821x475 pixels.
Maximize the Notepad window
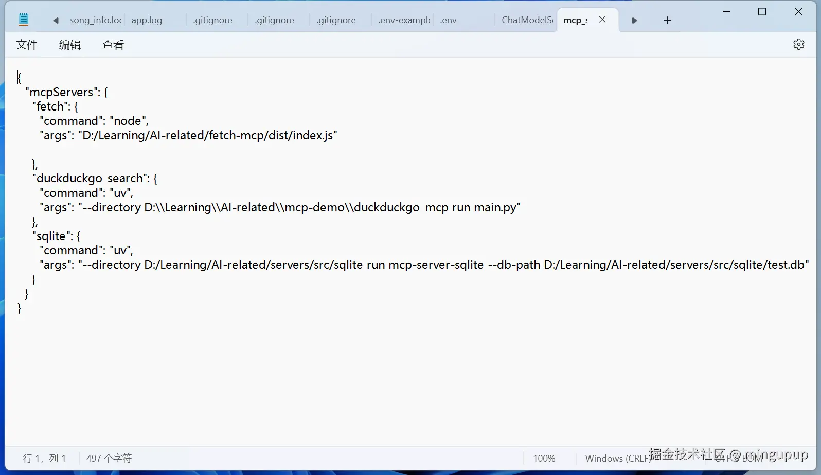click(x=762, y=11)
